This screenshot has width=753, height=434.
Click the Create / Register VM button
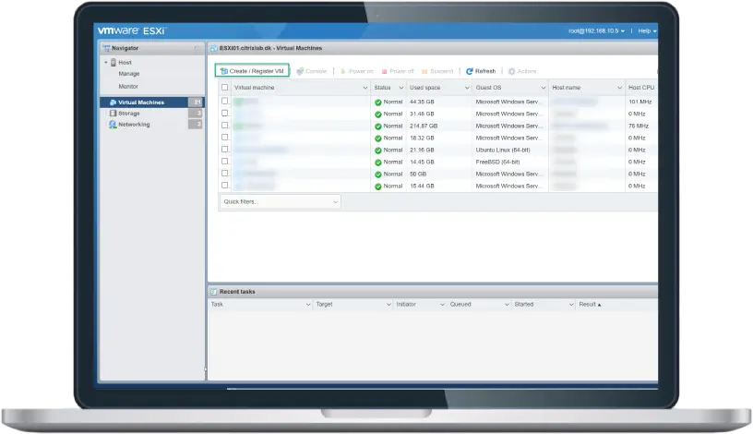tap(252, 71)
